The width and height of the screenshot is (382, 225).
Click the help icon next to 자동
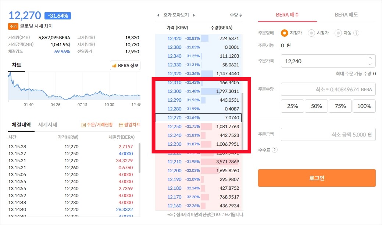(x=356, y=33)
